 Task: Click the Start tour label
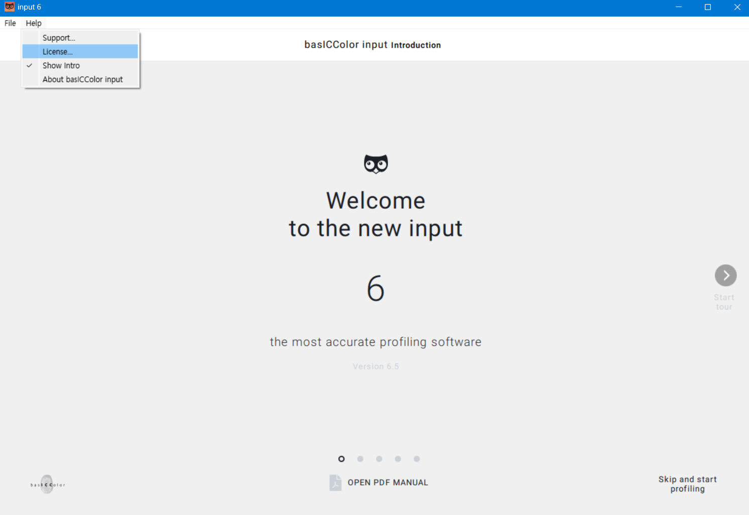tap(724, 302)
